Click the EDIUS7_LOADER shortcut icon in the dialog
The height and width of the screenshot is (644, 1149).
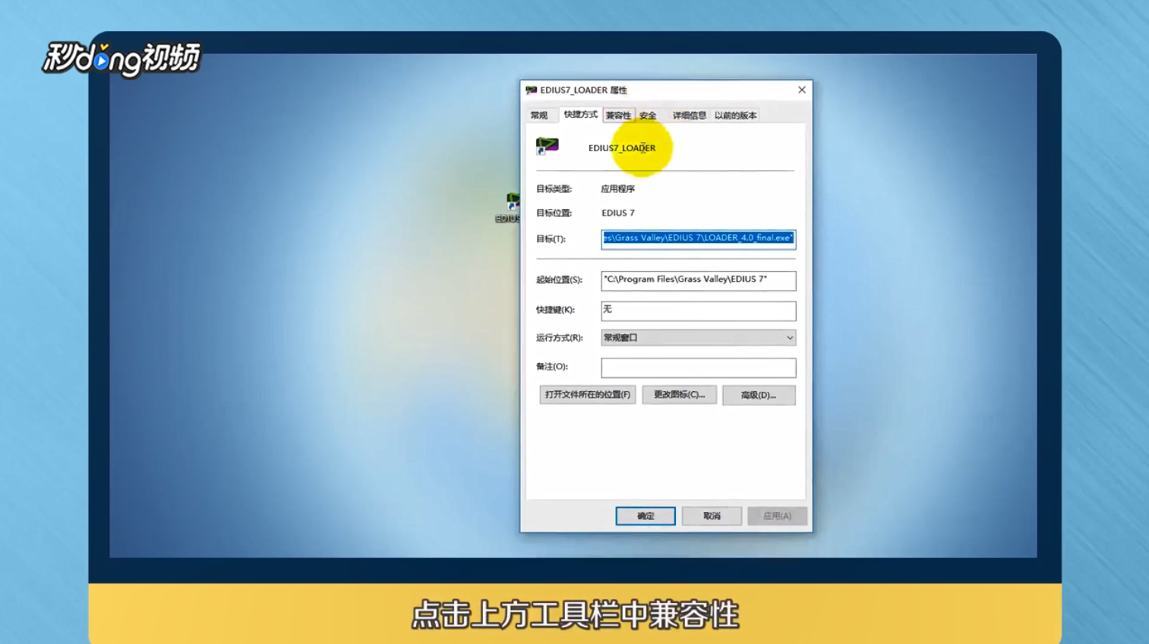point(547,146)
